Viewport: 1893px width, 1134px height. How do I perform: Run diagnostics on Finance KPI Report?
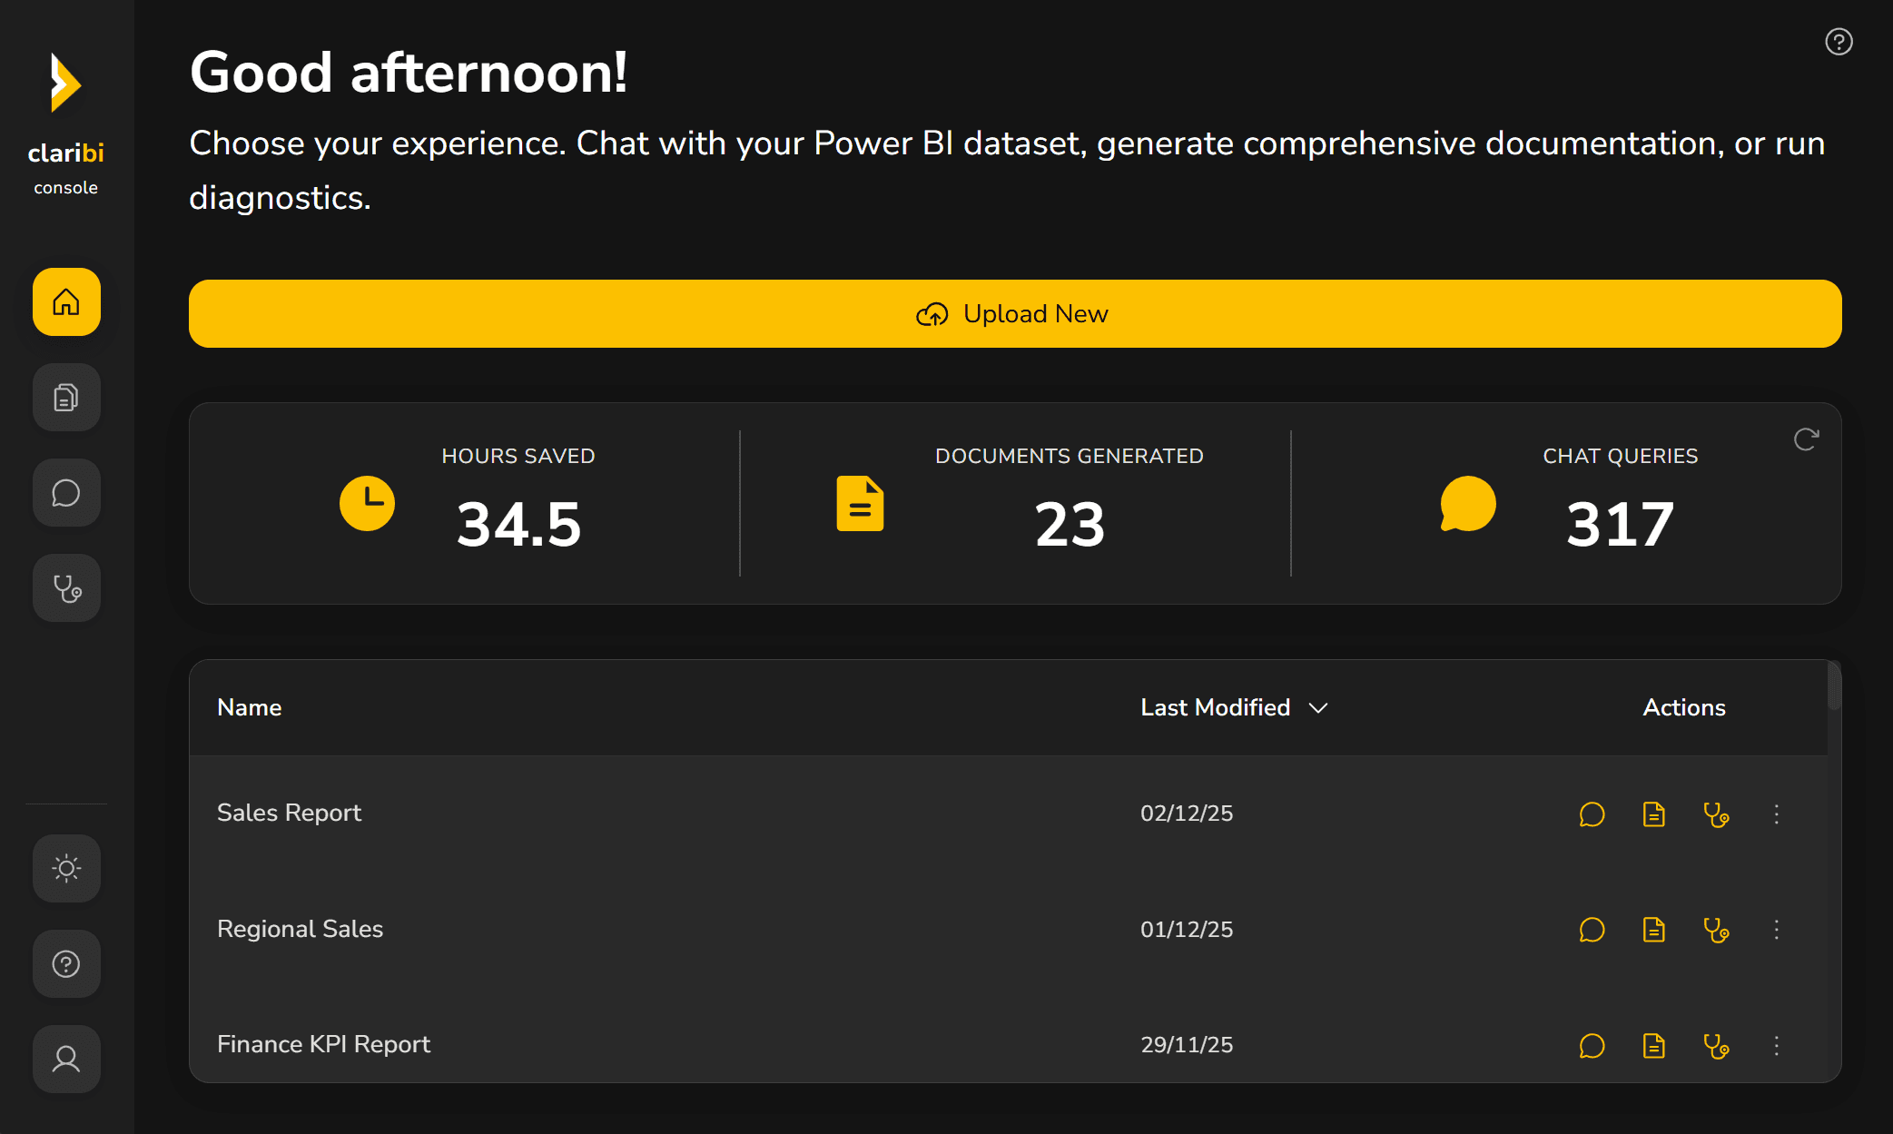[1716, 1046]
